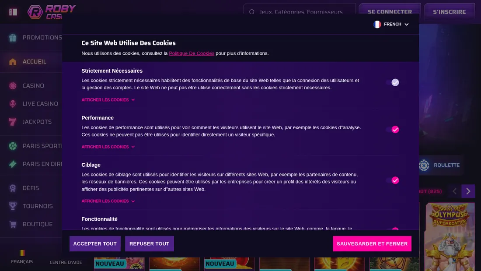The height and width of the screenshot is (271, 481).
Task: Select the Belgian flag language icon
Action: pos(22,253)
